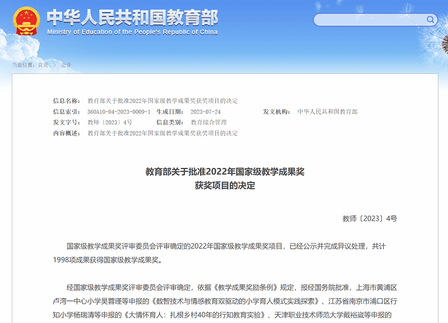Click the search magnifier icon
This screenshot has height=323, width=448.
pos(431,20)
